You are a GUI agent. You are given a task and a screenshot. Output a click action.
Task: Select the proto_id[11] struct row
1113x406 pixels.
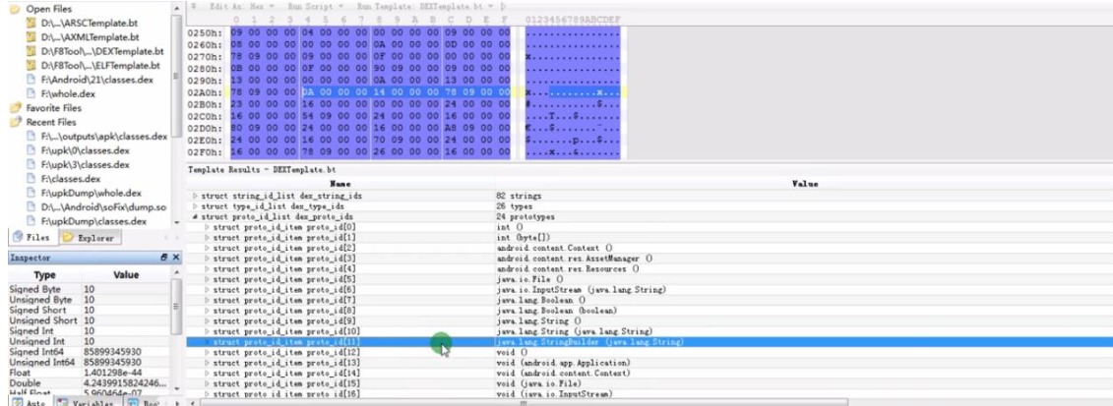(649, 341)
